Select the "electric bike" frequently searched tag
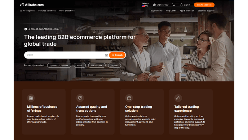Screen dimensions: 248x140 coord(97,65)
